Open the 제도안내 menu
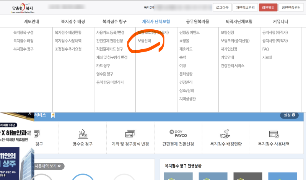Image resolution: width=306 pixels, height=180 pixels. point(31,21)
